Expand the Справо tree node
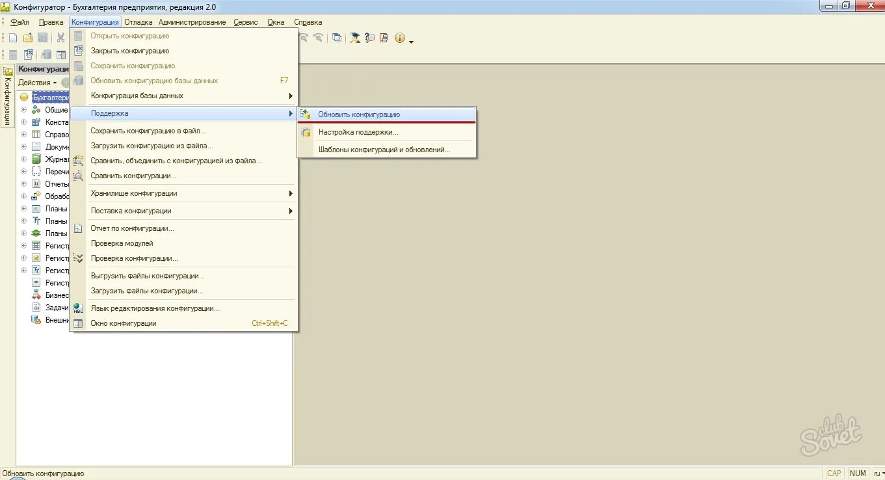885x480 pixels. [x=24, y=135]
